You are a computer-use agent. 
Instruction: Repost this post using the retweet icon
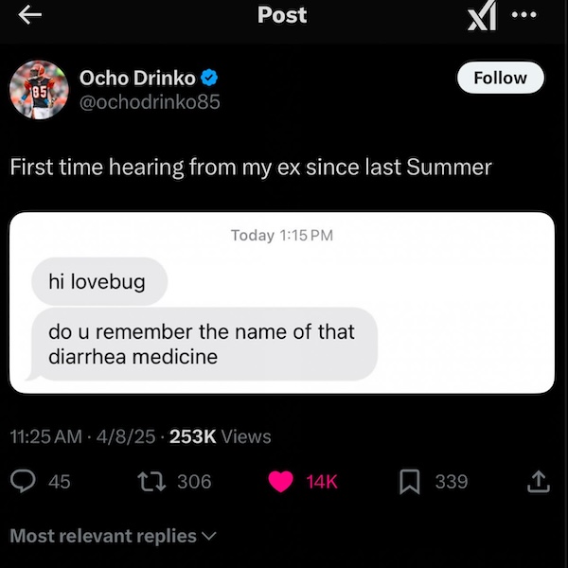tap(149, 482)
